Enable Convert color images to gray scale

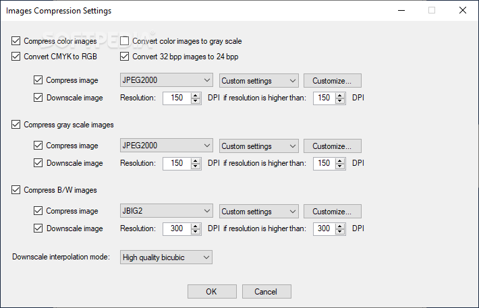tap(125, 41)
